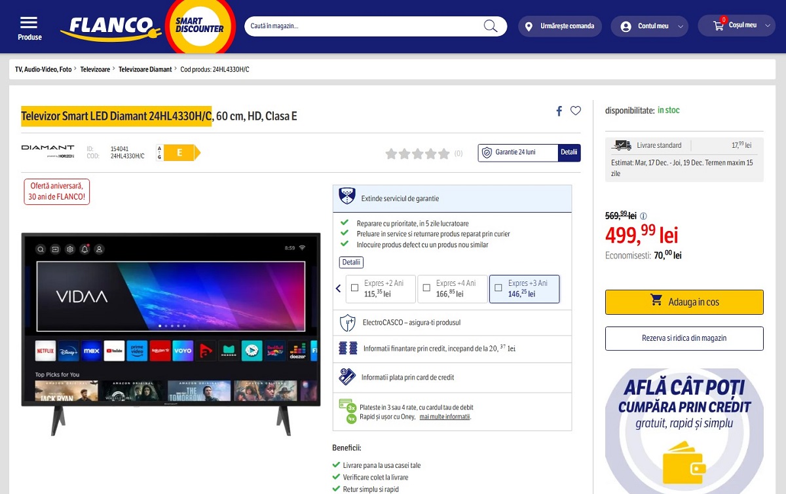Expand ElectroCASCO – asigura-ti produsul
Image resolution: width=786 pixels, height=494 pixels.
(452, 323)
